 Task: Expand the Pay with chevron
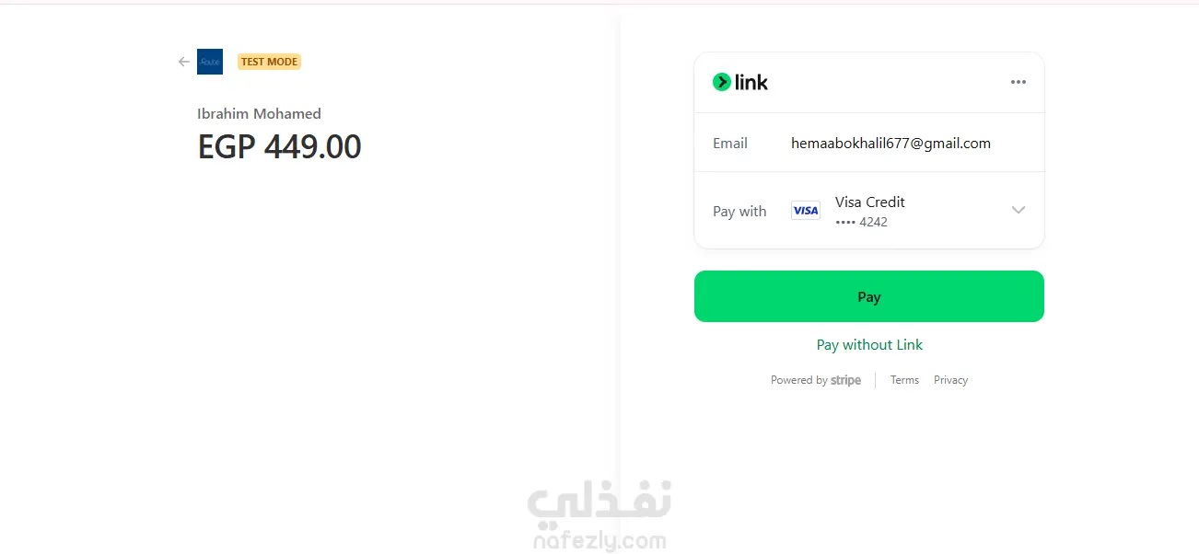(x=1018, y=210)
